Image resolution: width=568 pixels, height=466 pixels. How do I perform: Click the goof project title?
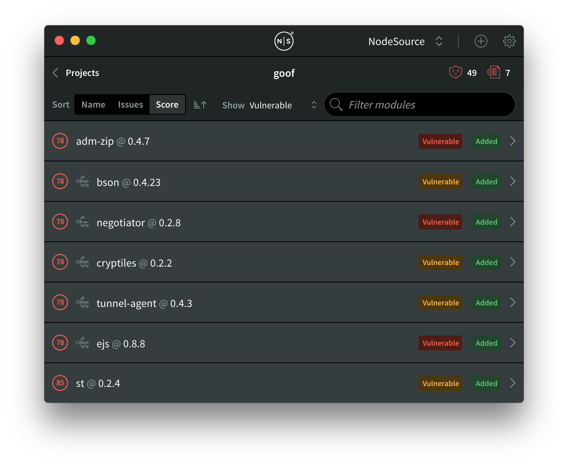(284, 73)
